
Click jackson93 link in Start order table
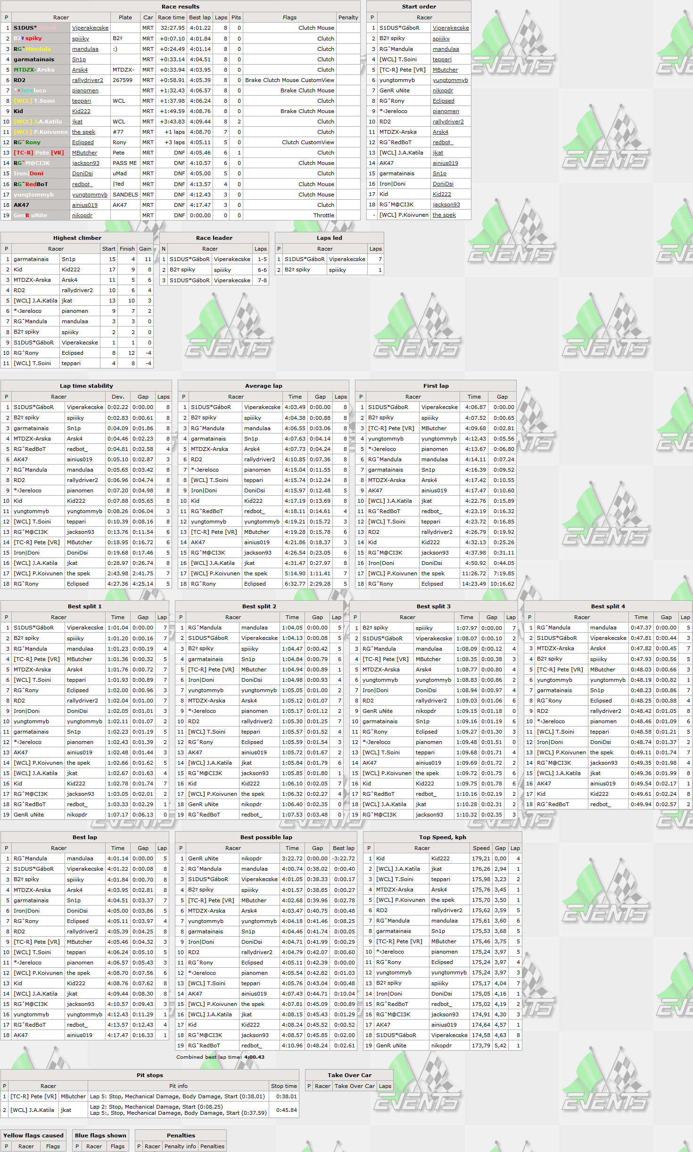[446, 204]
